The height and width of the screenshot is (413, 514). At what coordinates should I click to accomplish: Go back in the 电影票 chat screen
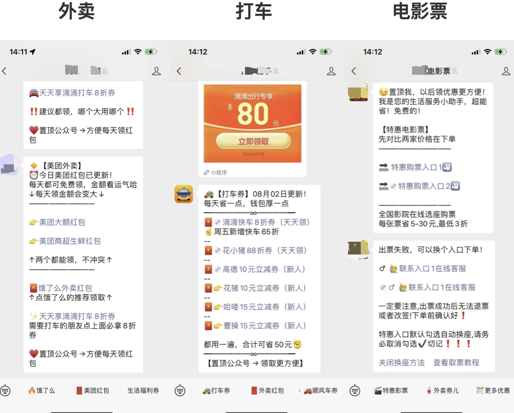click(x=354, y=71)
